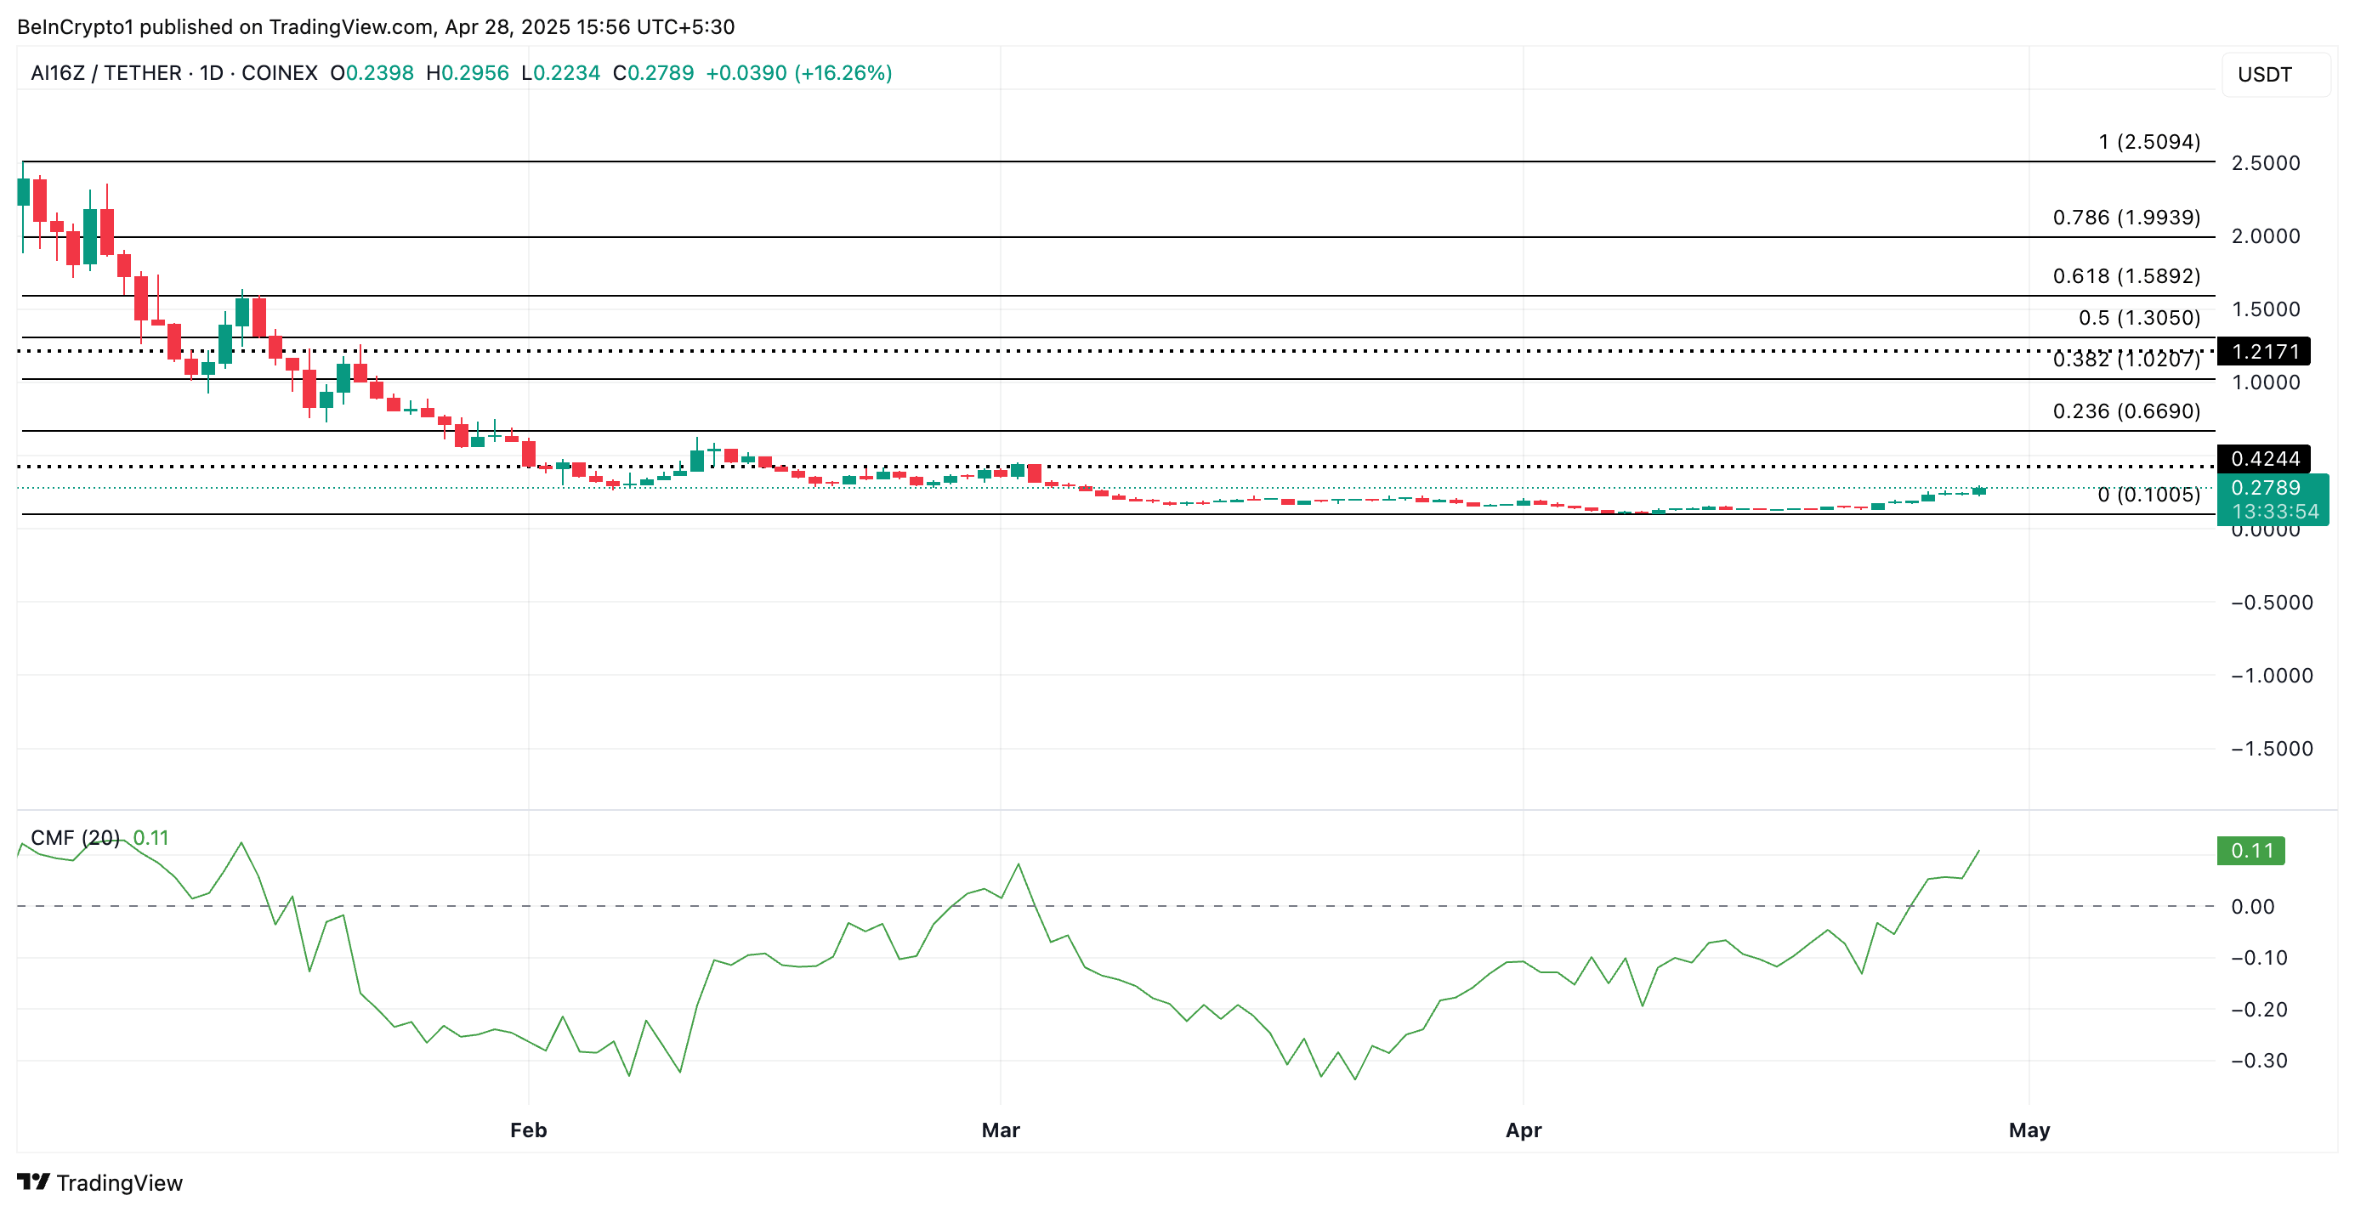
Task: Click the +16.26% change value in header
Action: (x=843, y=73)
